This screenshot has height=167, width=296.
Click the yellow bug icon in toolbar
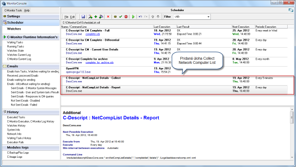(x=115, y=17)
